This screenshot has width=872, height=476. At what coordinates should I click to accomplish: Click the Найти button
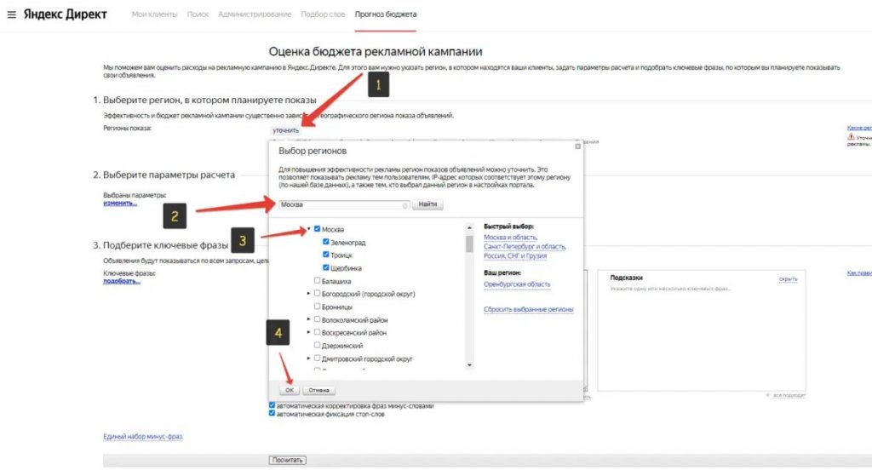coord(427,204)
